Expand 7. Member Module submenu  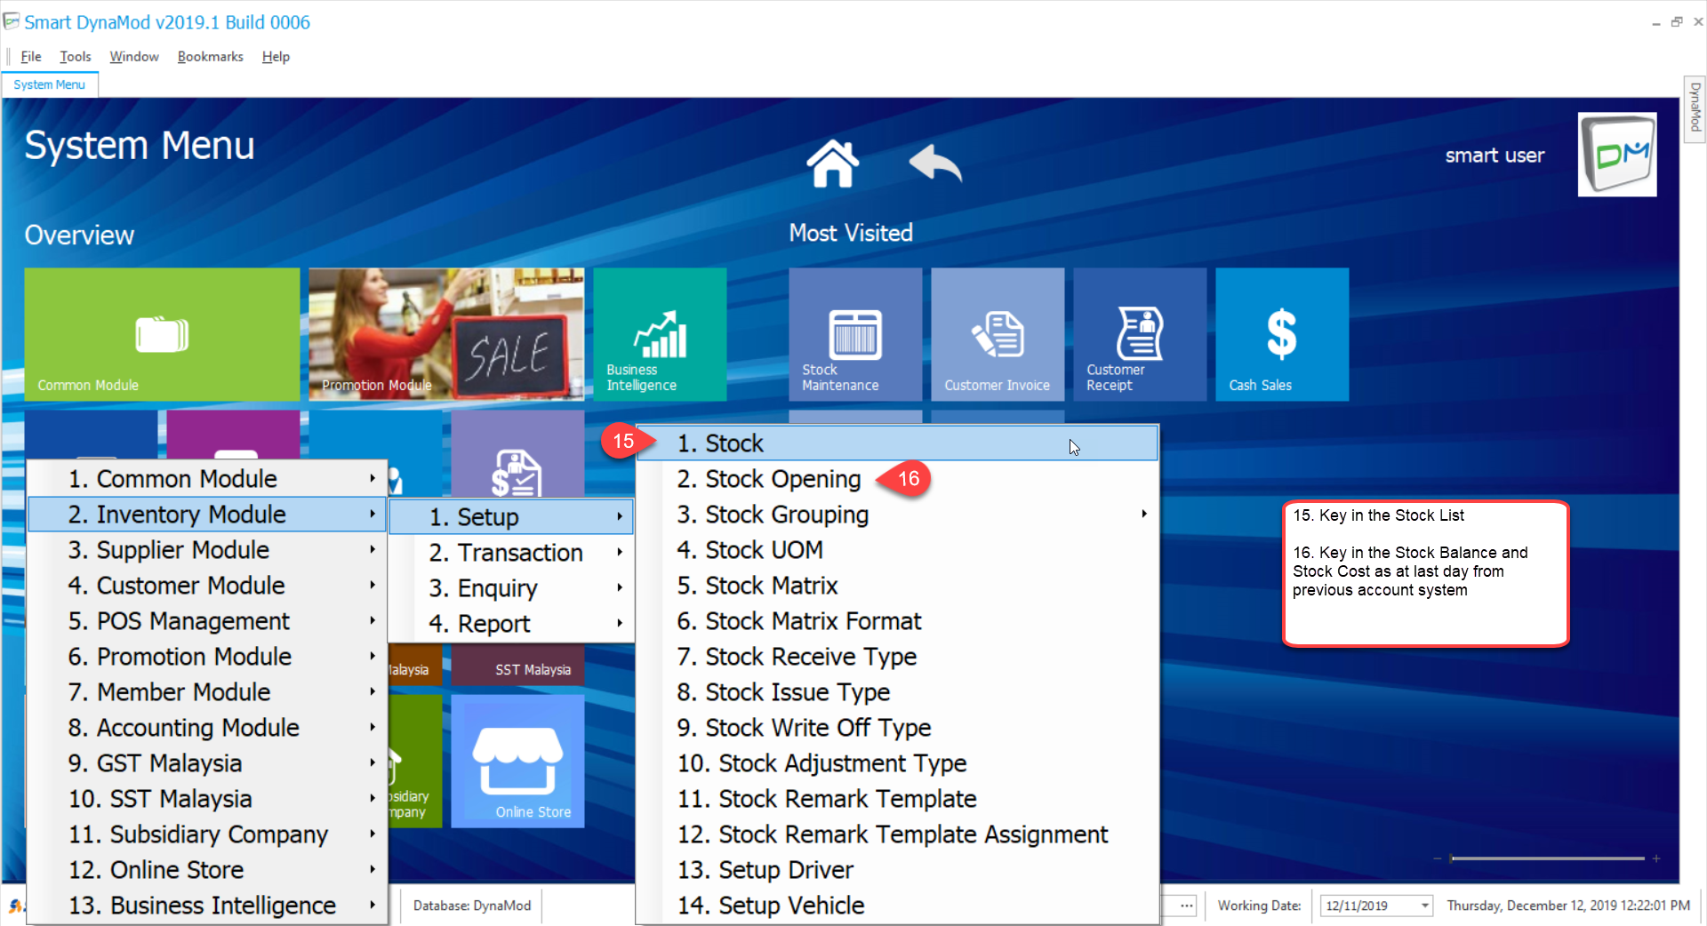click(x=207, y=691)
